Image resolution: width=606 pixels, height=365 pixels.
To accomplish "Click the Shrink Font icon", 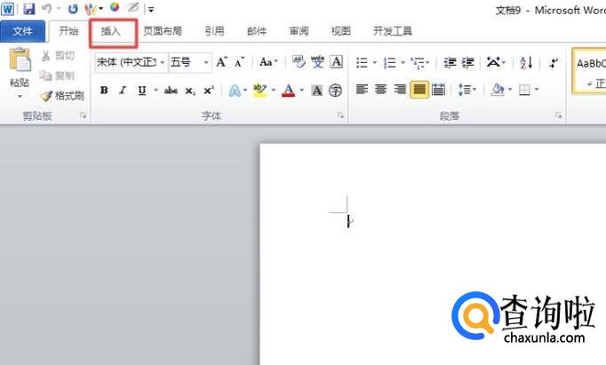I will pos(240,62).
